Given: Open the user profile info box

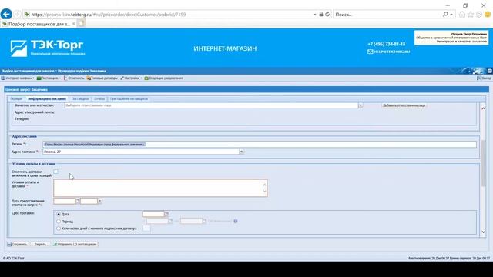Looking at the screenshot, I should coord(451,38).
